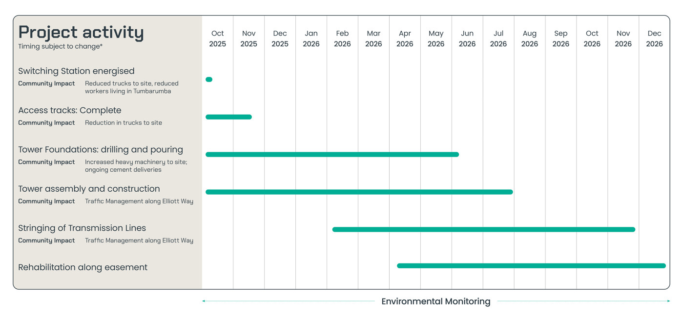This screenshot has width=683, height=320.
Task: Click the "Tower assembly and construction" title
Action: (x=89, y=189)
